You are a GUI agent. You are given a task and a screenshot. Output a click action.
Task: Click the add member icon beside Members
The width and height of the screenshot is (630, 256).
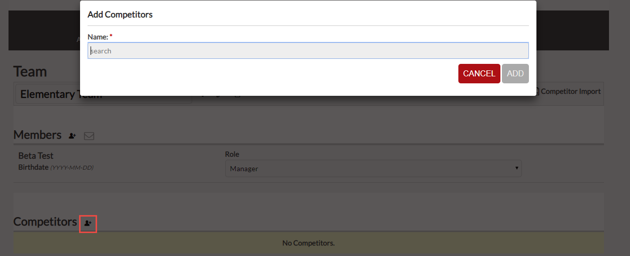72,135
